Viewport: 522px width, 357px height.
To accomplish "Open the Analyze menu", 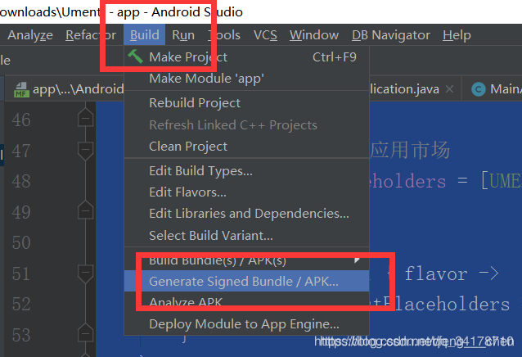I will [x=30, y=35].
